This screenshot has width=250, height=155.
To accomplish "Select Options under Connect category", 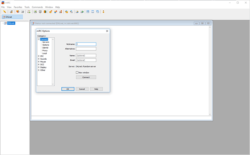I will (x=46, y=45).
